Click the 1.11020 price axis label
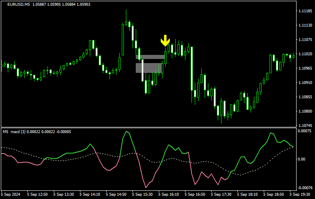315x199 pixels. point(304,54)
